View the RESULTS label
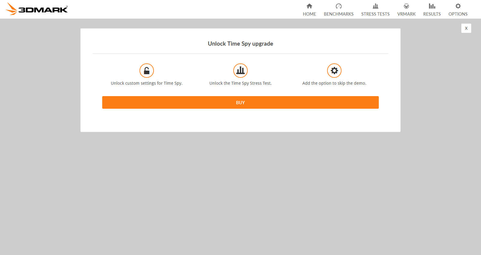 [432, 14]
